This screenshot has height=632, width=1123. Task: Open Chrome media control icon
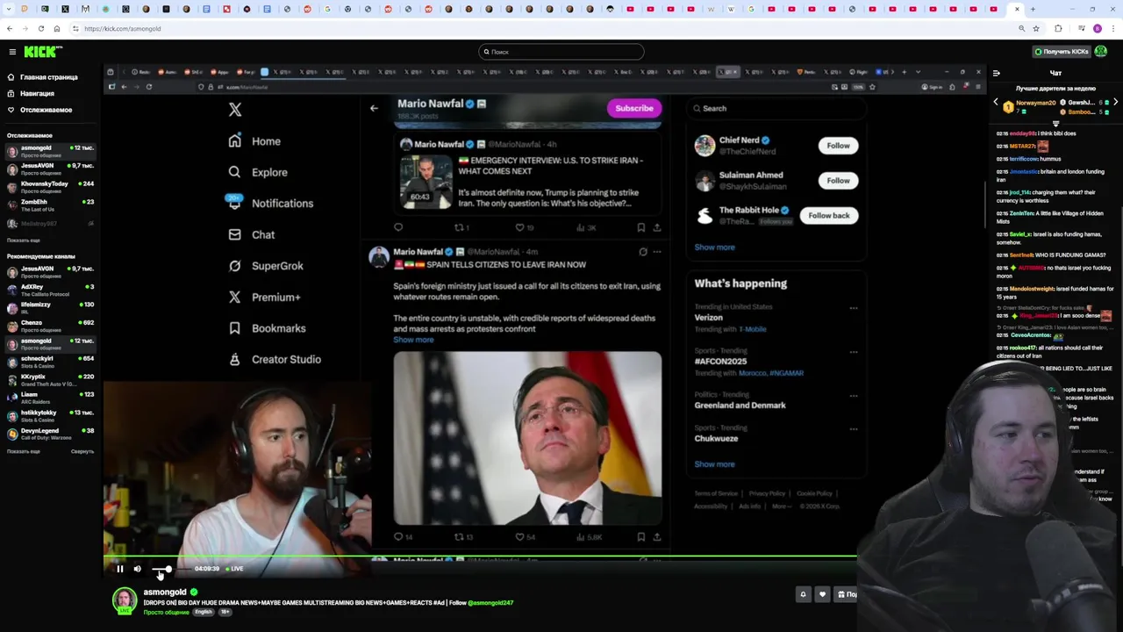click(x=1082, y=28)
